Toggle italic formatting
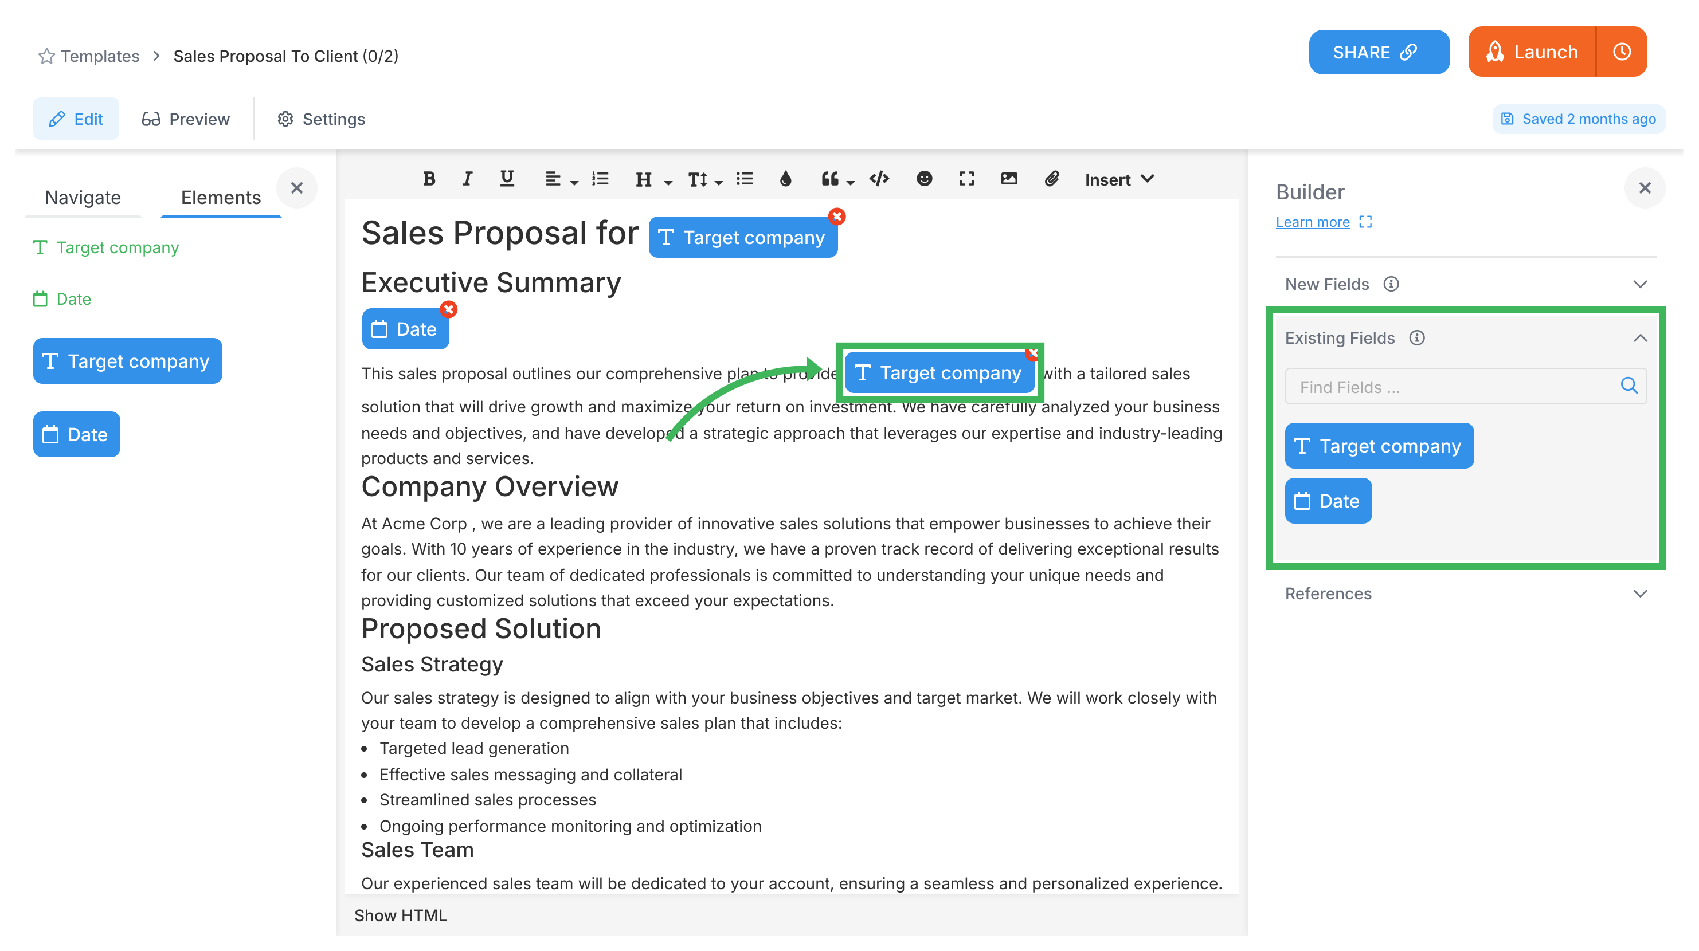The width and height of the screenshot is (1699, 951). click(x=467, y=179)
